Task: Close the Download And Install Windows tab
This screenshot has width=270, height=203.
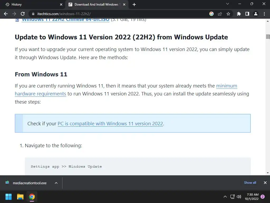Action: 124,4
